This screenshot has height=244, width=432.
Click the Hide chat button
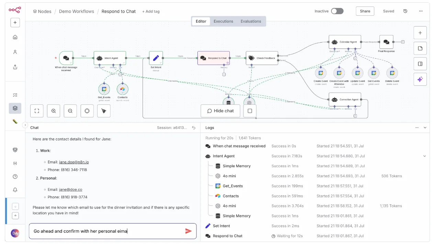220,111
